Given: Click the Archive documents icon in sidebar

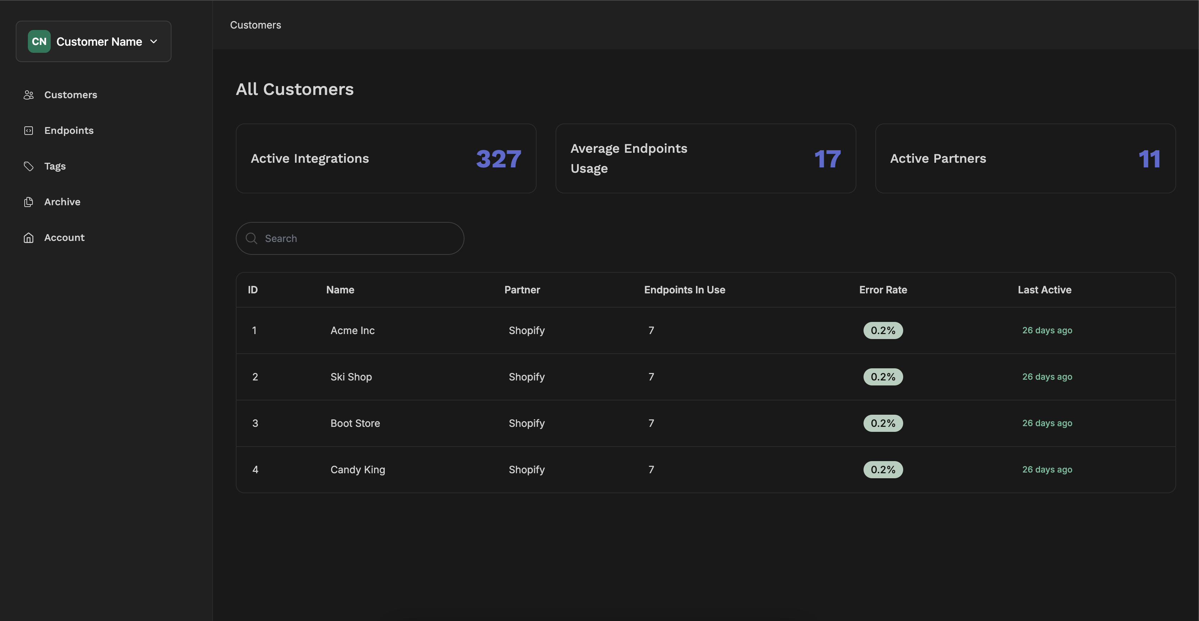Looking at the screenshot, I should [x=28, y=202].
